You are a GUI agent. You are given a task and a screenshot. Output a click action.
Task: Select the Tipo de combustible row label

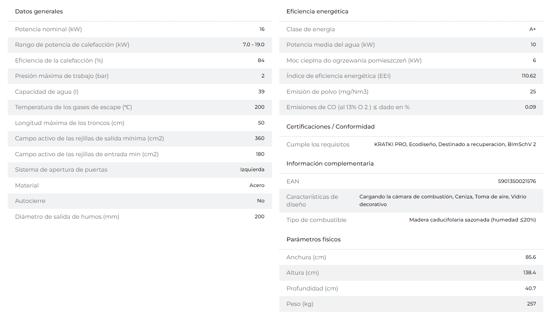(316, 220)
